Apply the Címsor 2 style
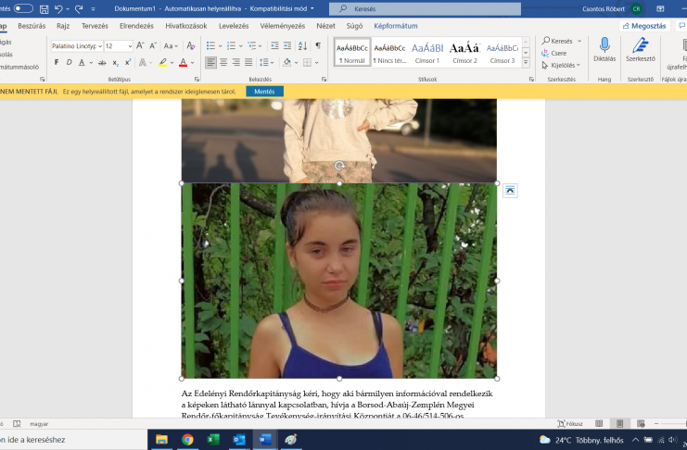The height and width of the screenshot is (450, 687). point(464,52)
